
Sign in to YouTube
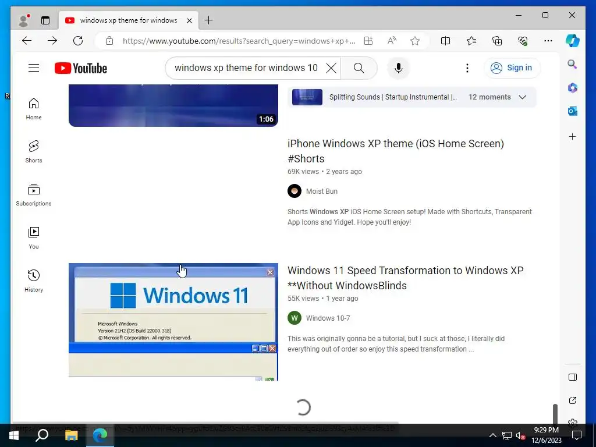click(x=512, y=68)
